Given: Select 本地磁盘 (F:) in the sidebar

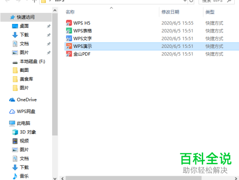Looking at the screenshot, I should [x=33, y=61].
